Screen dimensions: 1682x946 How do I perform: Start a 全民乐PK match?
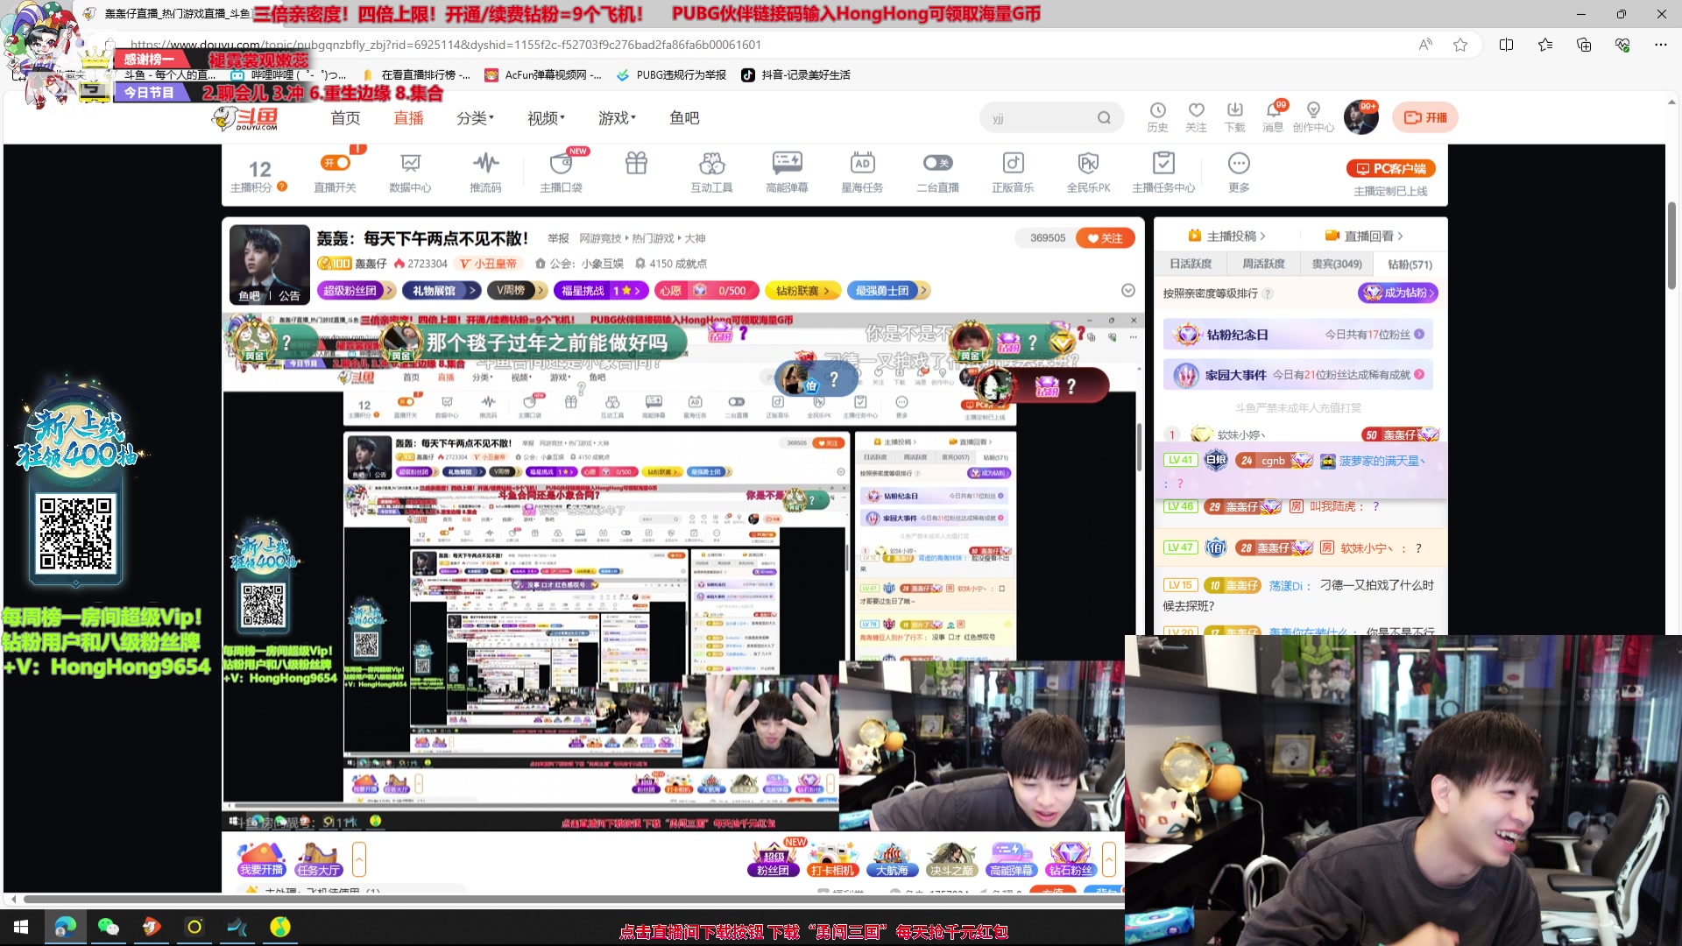(1088, 171)
